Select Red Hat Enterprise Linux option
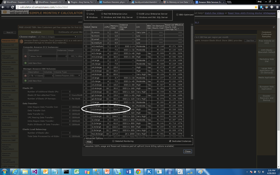Screen dimensions: 280x175 pyautogui.click(x=102, y=14)
